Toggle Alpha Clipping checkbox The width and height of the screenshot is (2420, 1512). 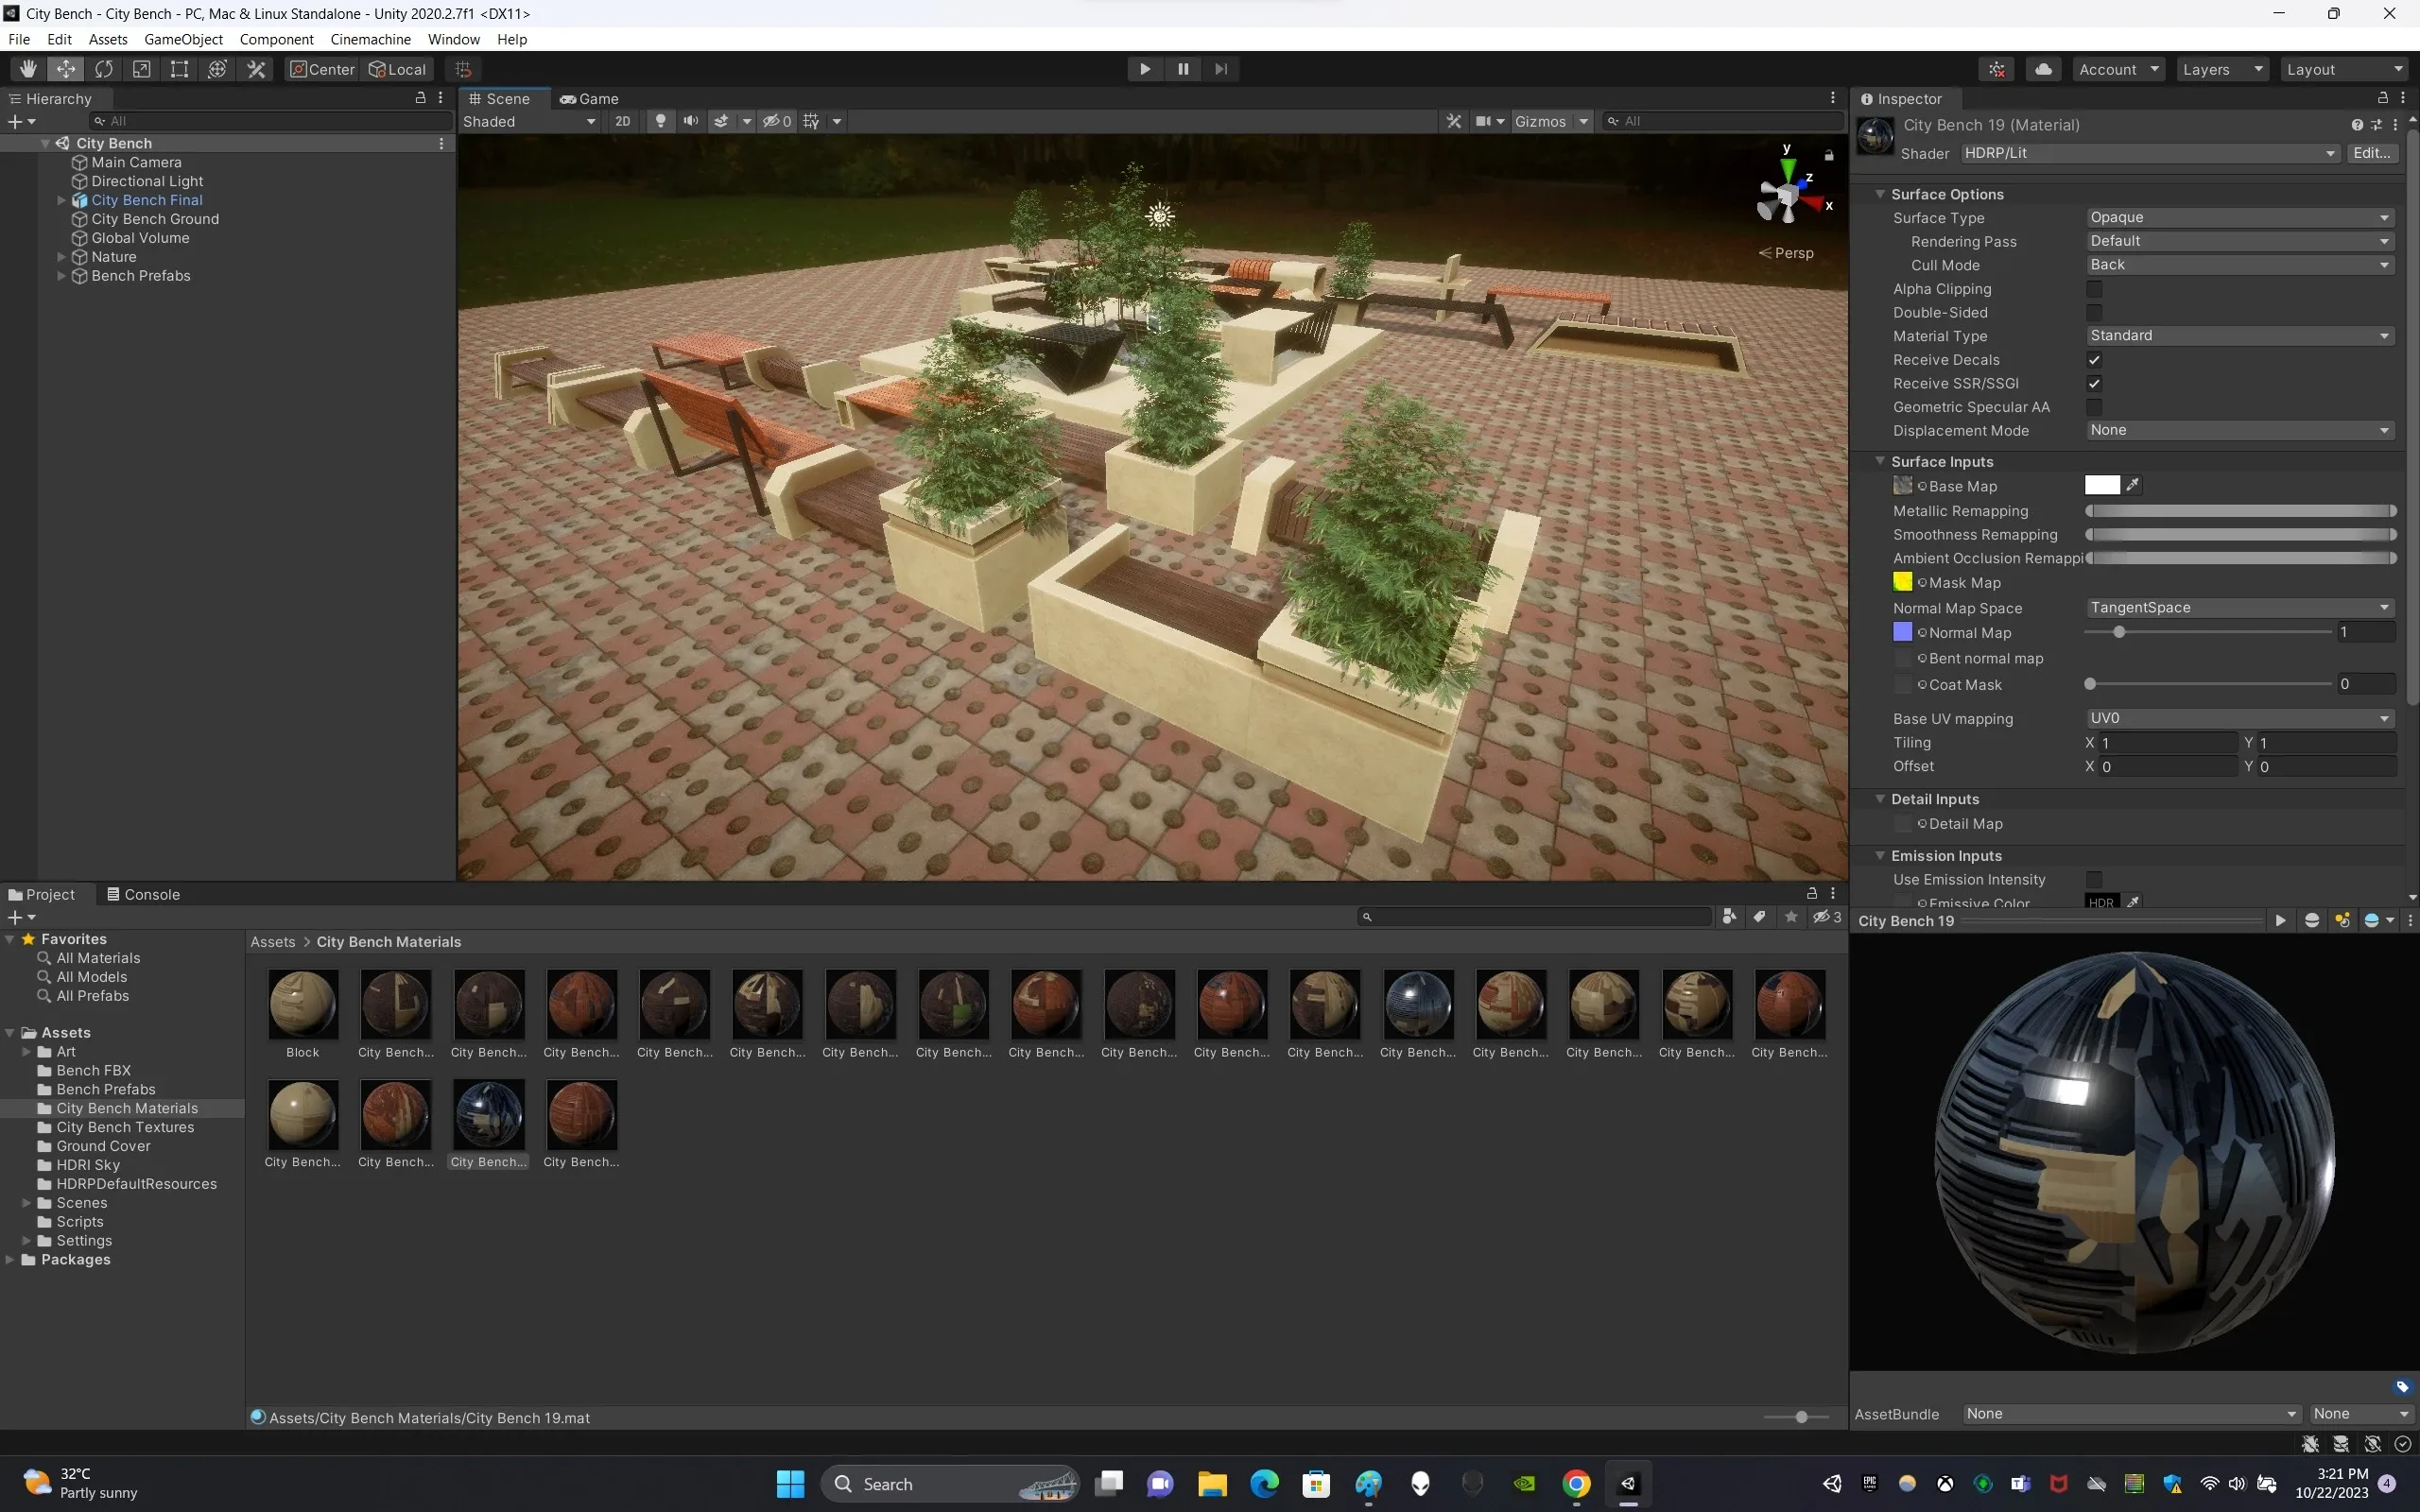point(2094,289)
